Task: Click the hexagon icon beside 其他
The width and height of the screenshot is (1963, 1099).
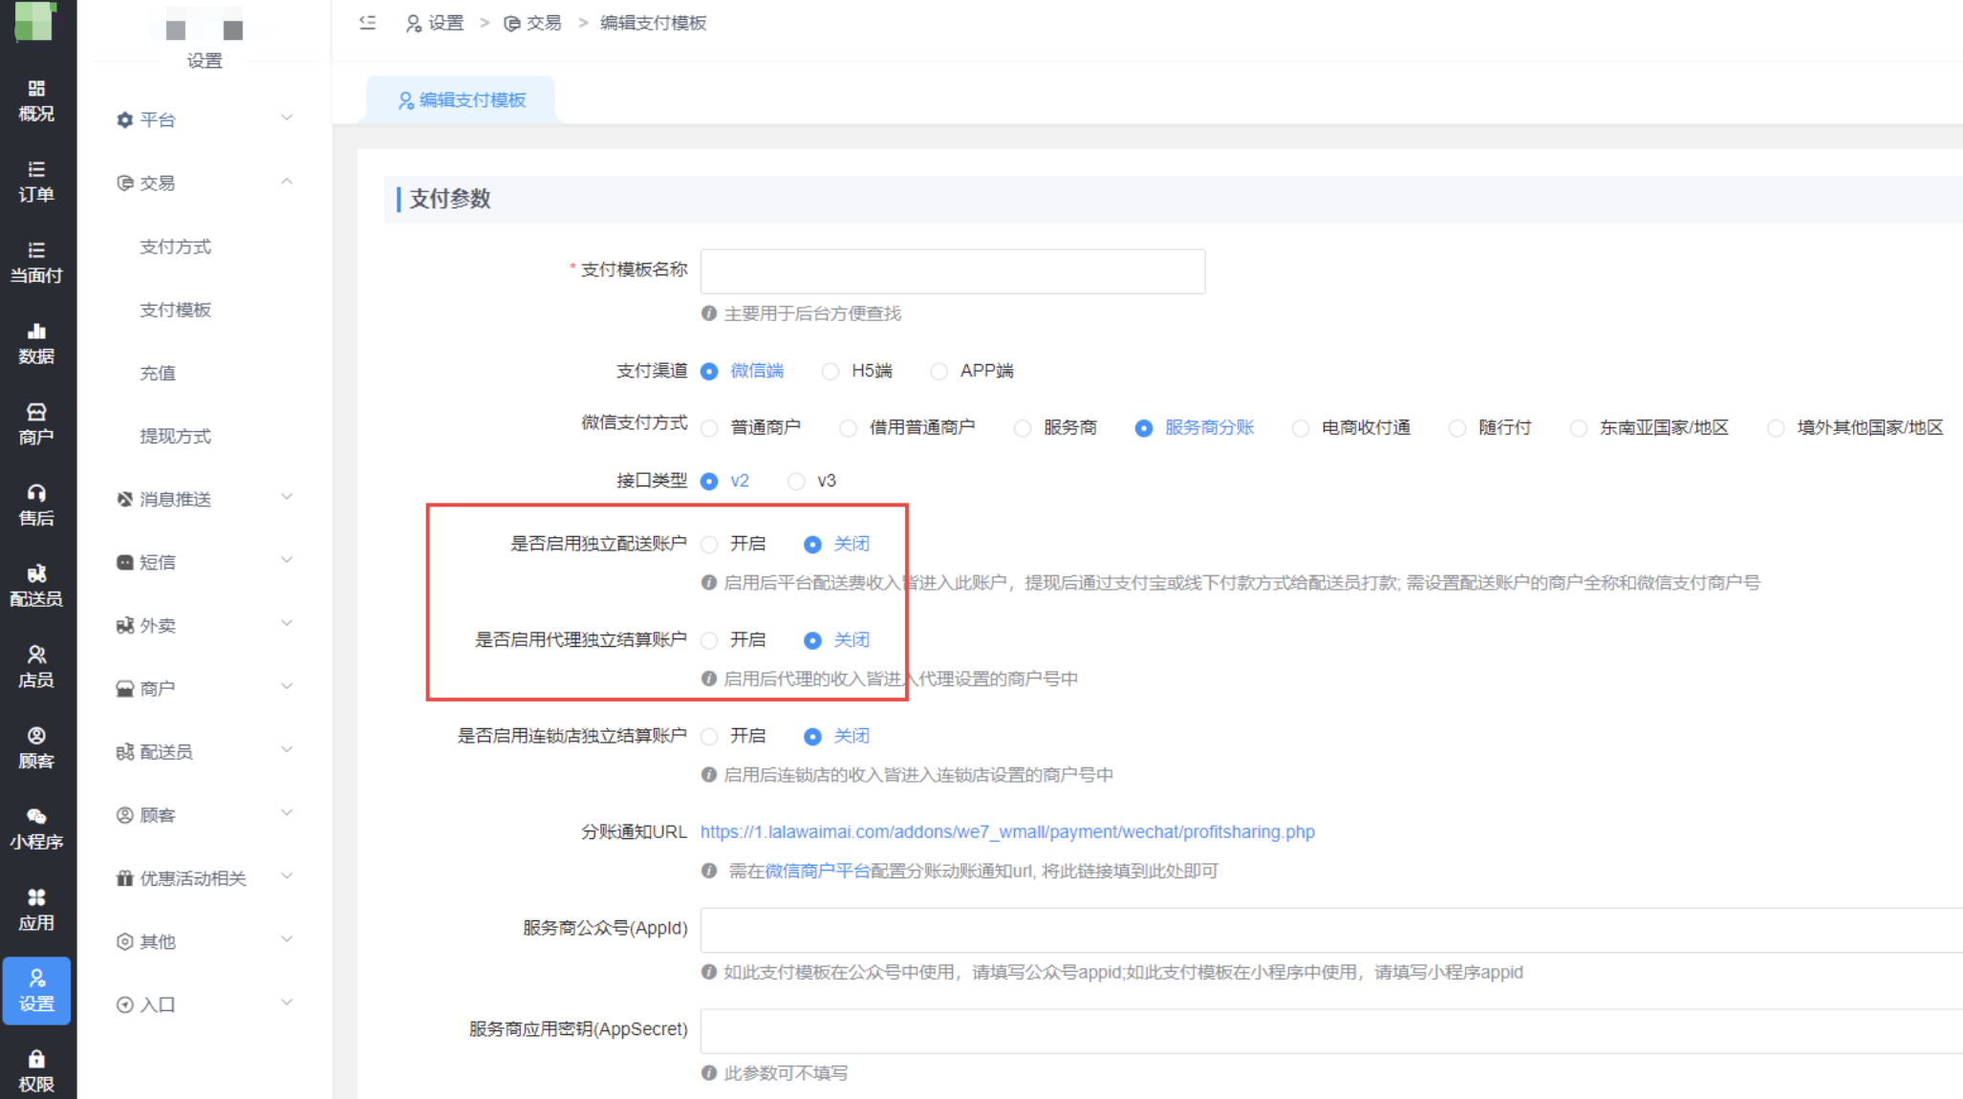Action: [124, 941]
